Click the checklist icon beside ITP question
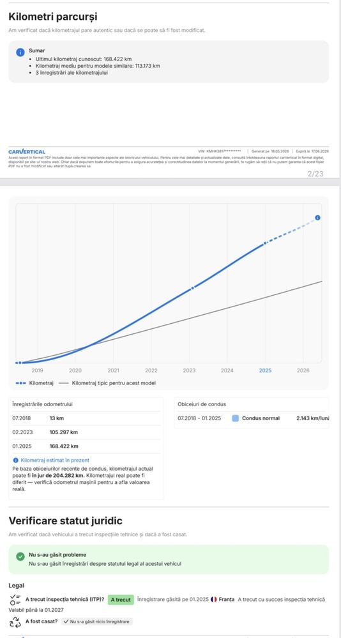The image size is (341, 638). point(15,599)
